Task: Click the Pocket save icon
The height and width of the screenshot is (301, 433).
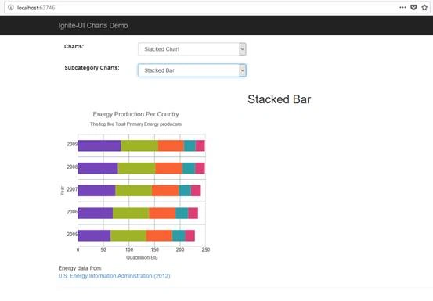Action: point(413,8)
